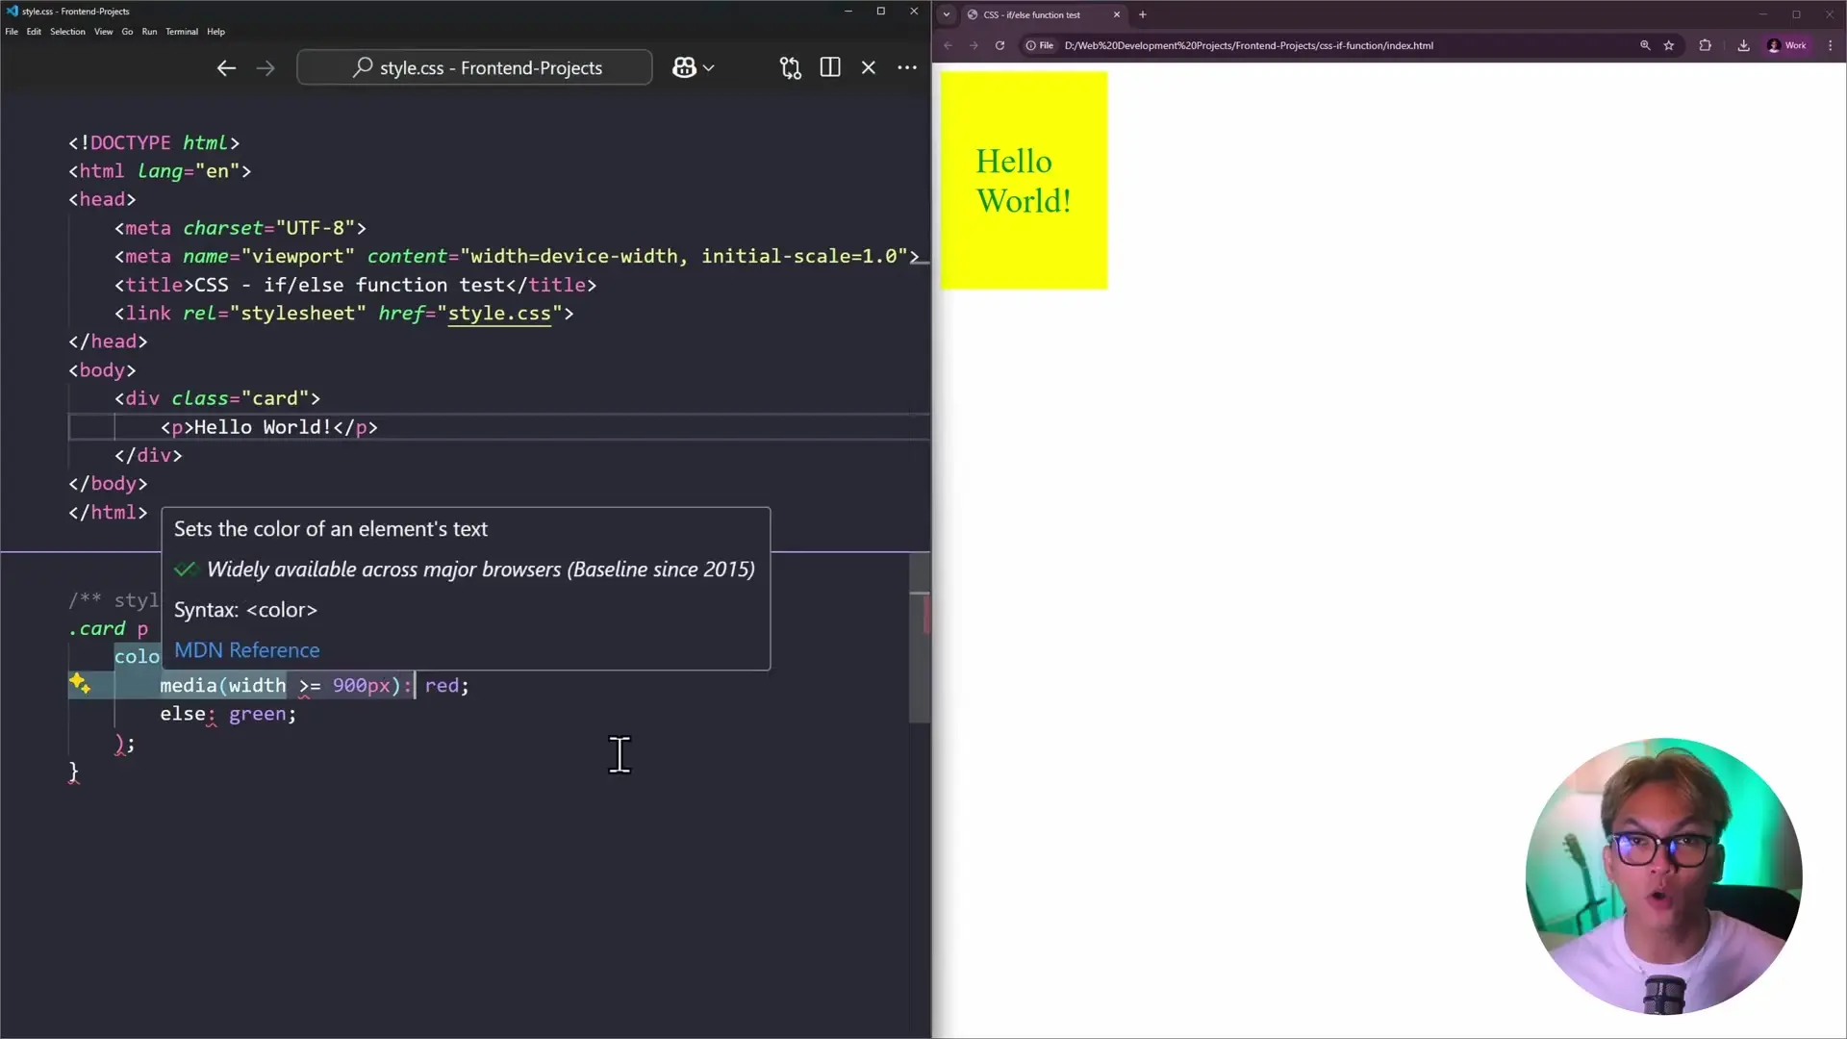
Task: Click the zoom magnifier icon in address bar
Action: point(1645,45)
